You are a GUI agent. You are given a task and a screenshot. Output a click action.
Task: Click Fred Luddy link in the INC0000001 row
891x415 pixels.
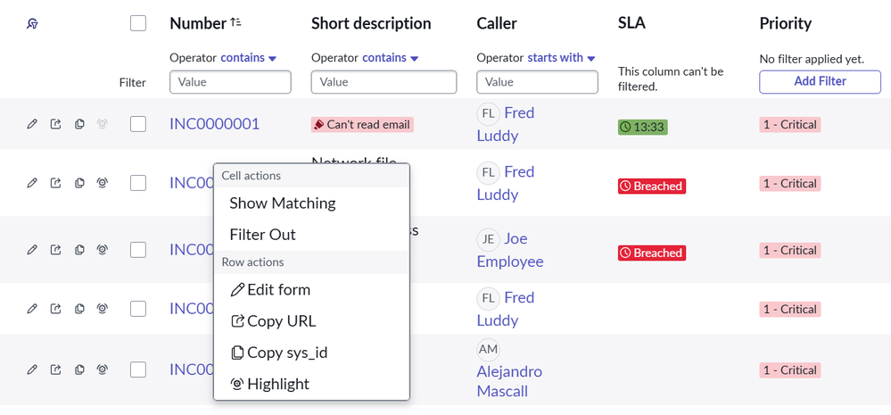pyautogui.click(x=506, y=124)
